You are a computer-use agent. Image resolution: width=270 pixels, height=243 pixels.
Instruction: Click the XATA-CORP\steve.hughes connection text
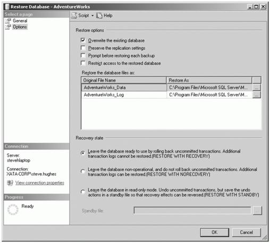coord(31,174)
